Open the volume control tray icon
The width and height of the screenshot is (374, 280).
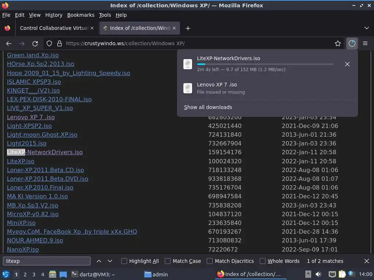[x=318, y=275]
